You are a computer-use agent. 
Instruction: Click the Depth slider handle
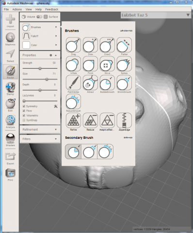[x=40, y=90]
